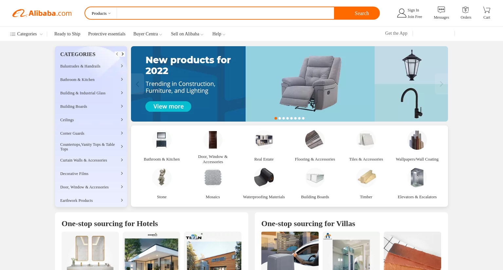Viewport: 503px width, 270px height.
Task: Open the Elevators & Escalators icon
Action: [x=417, y=177]
